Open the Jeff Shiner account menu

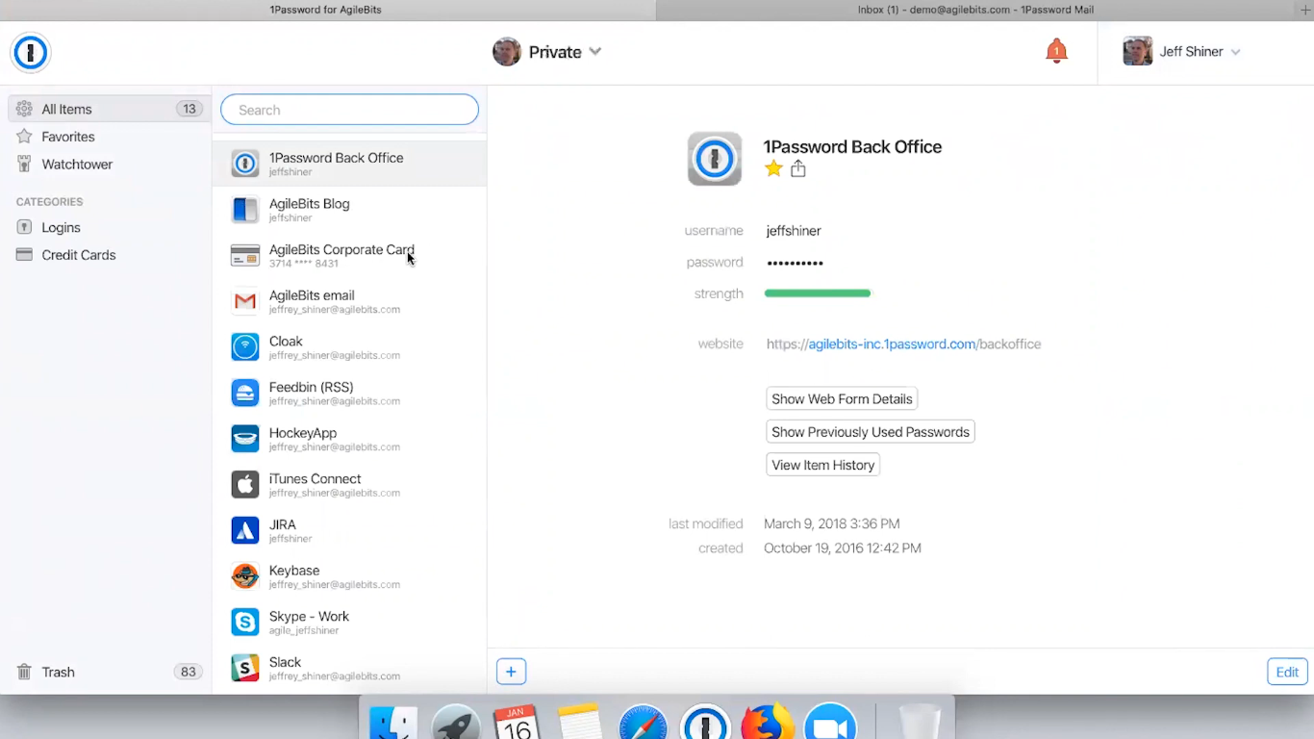coord(1182,52)
